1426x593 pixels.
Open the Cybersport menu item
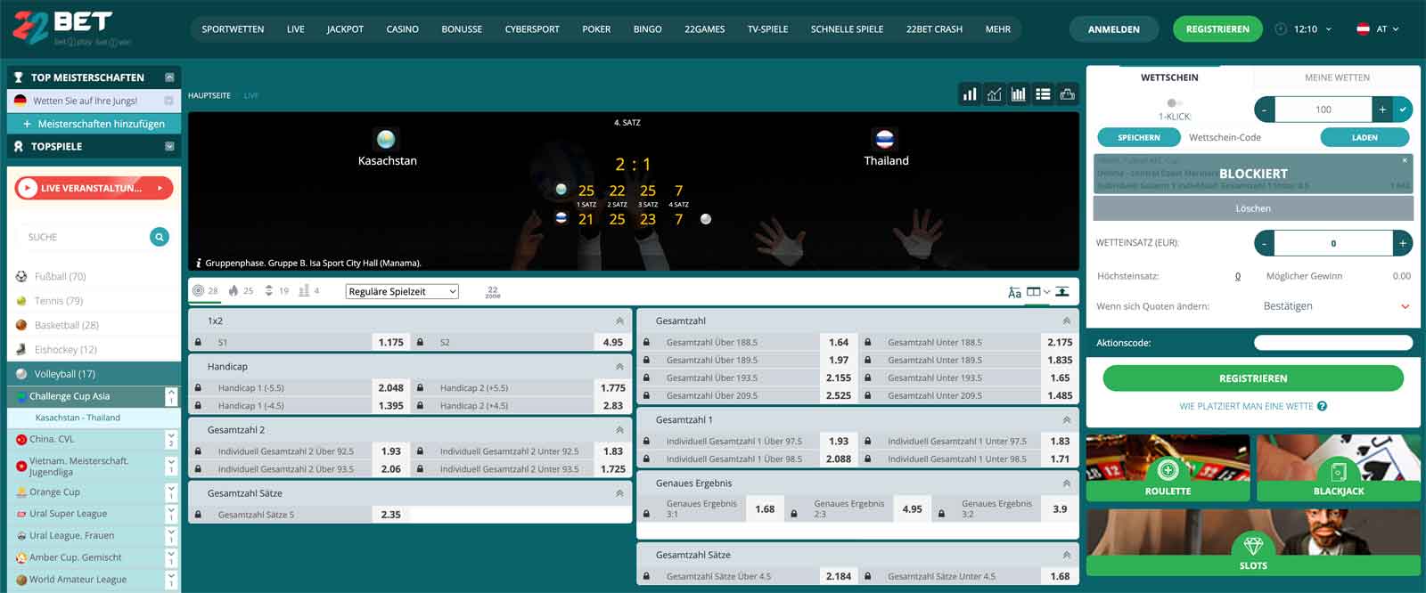[x=532, y=29]
